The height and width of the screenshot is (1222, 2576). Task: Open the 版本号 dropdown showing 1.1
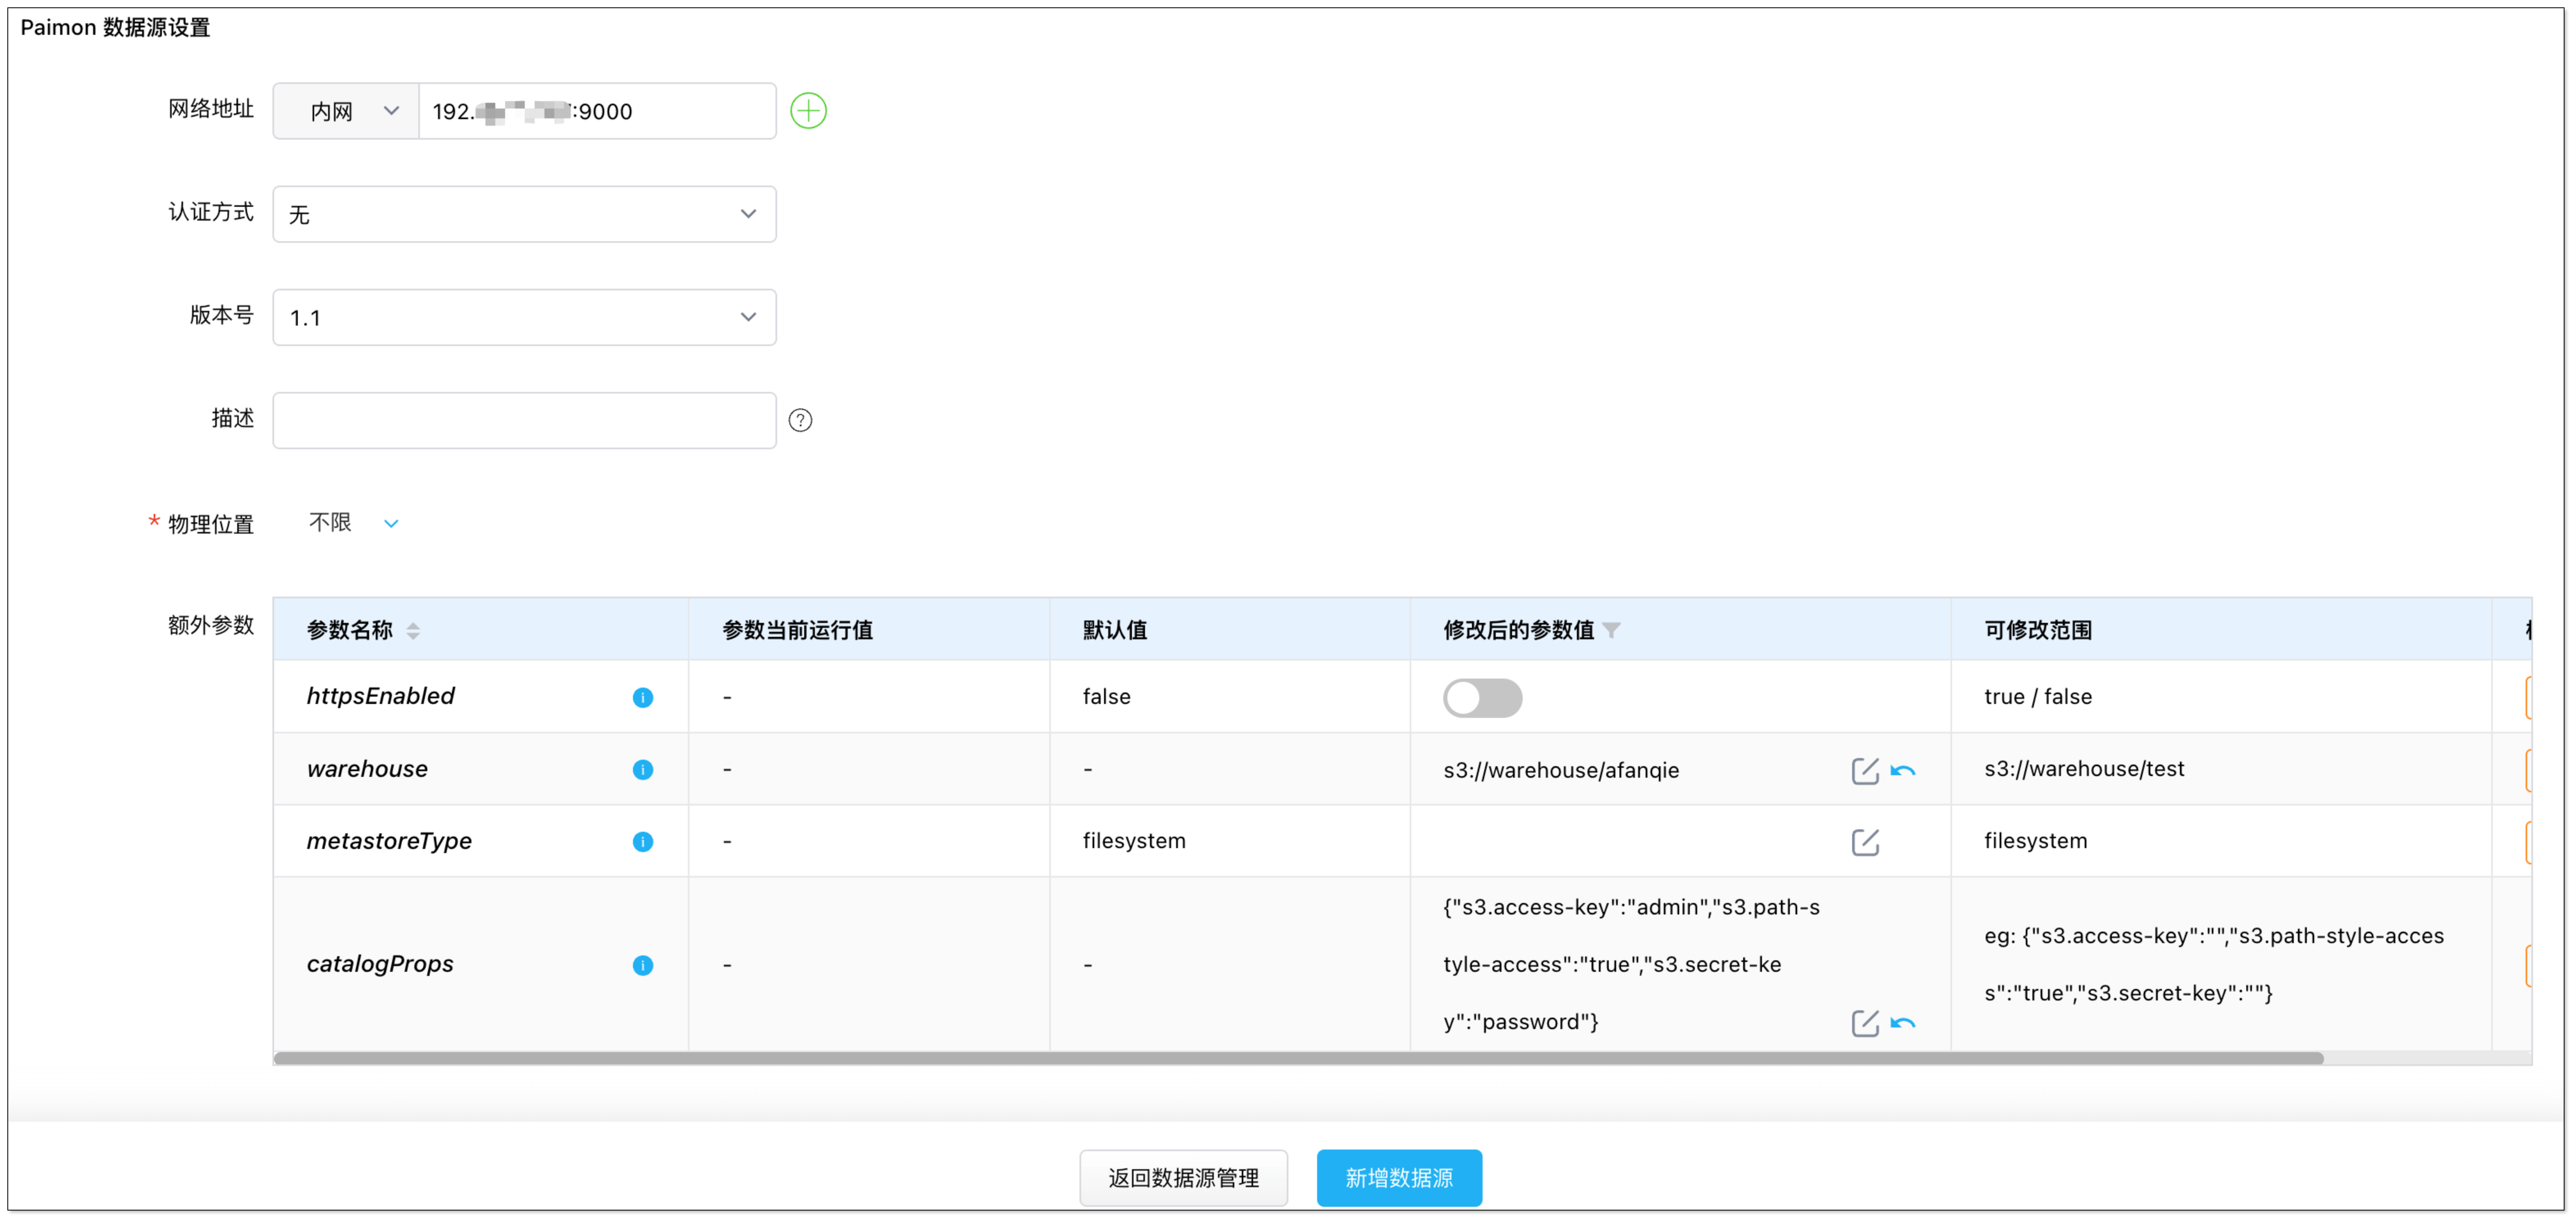pos(524,316)
